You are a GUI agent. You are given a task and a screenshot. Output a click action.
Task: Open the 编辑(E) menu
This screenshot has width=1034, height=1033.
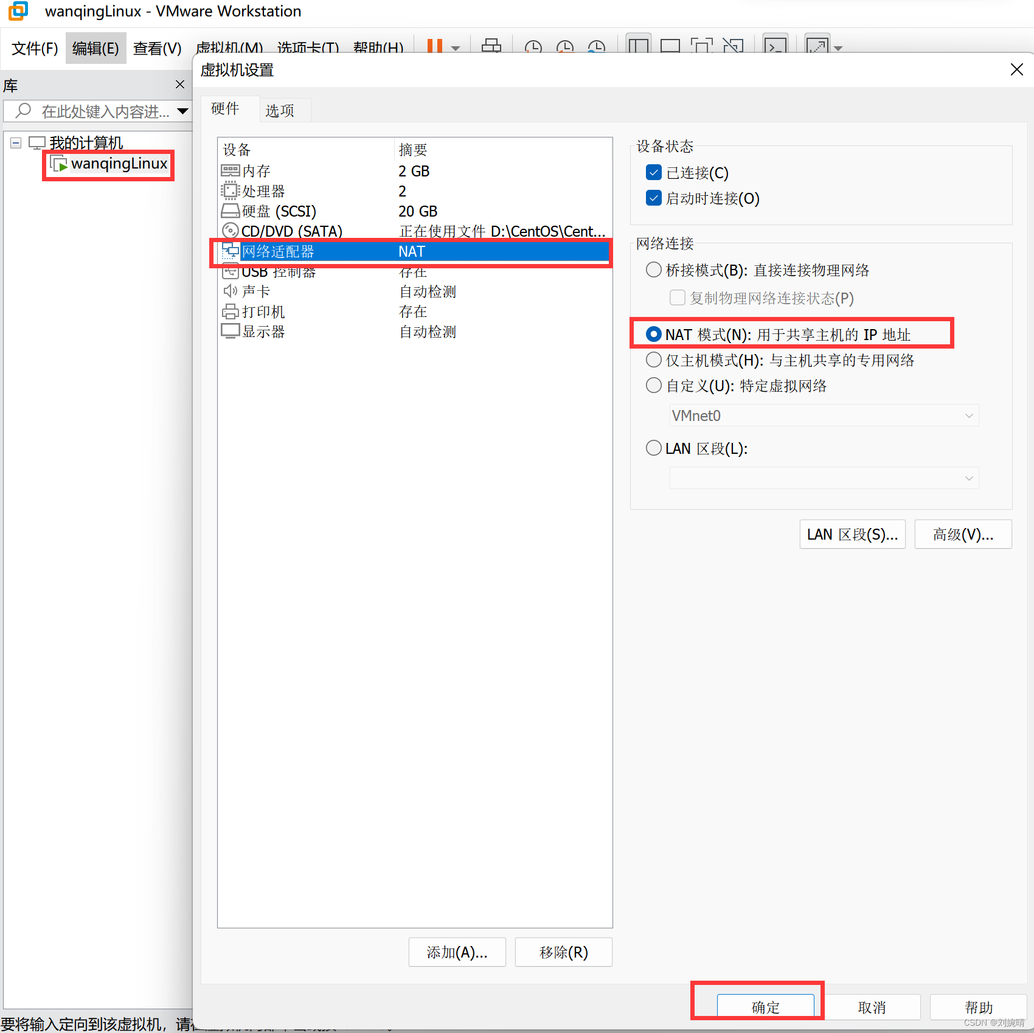point(95,48)
